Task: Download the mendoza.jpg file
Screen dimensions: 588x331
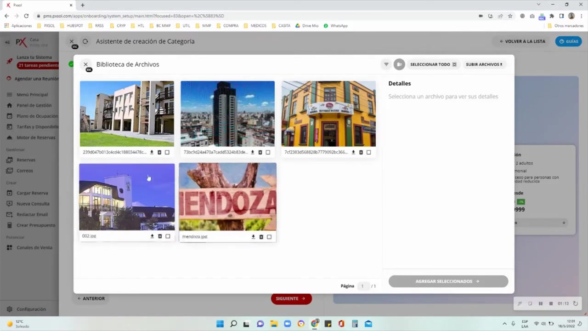Action: 253,236
